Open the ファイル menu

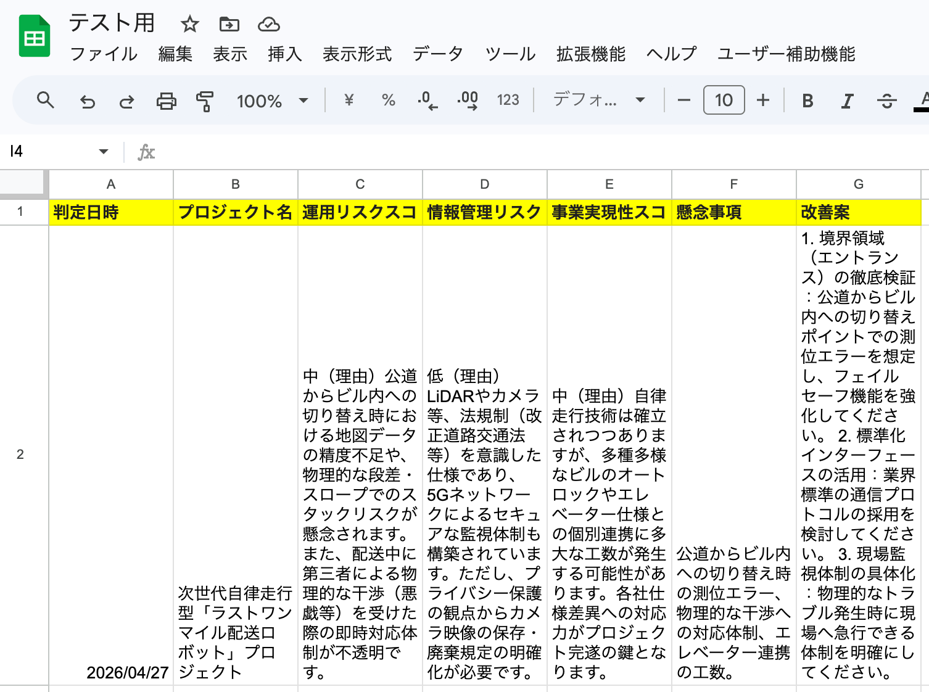104,54
